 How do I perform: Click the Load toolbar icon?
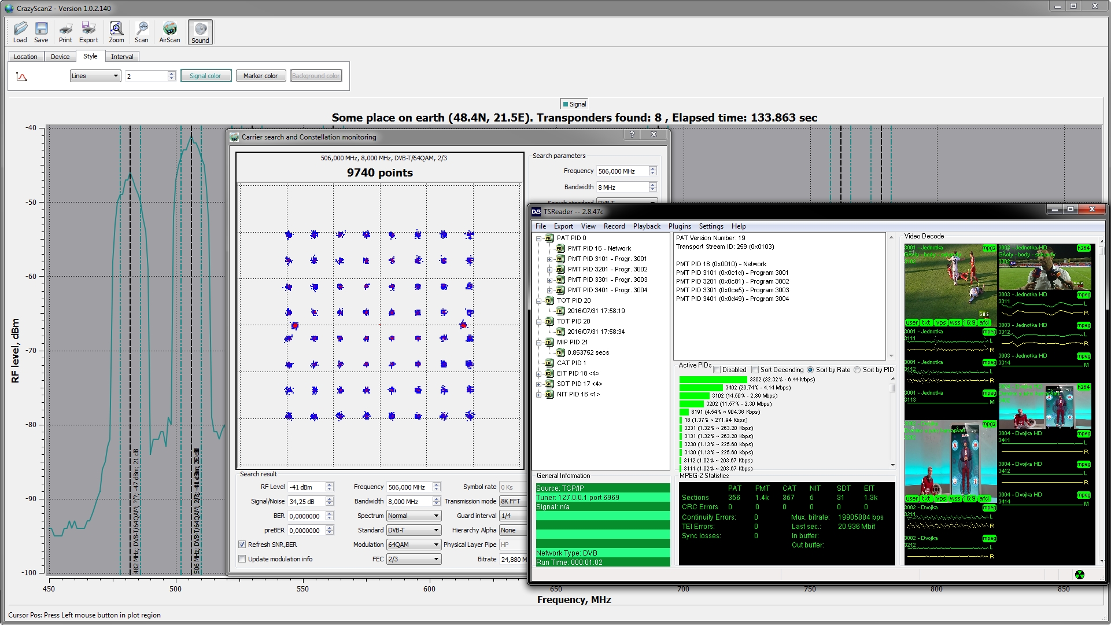(x=20, y=32)
